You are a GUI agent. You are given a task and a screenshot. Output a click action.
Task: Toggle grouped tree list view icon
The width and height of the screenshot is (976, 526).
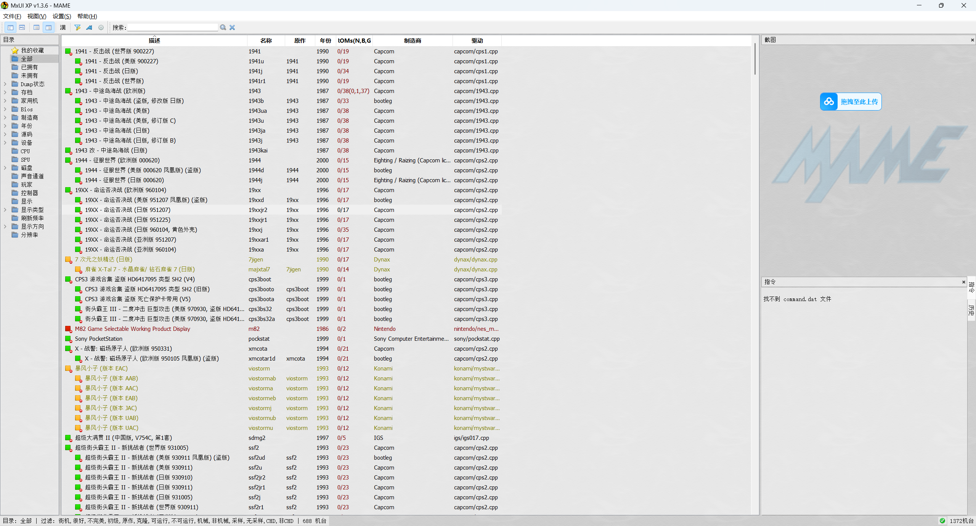click(x=48, y=27)
